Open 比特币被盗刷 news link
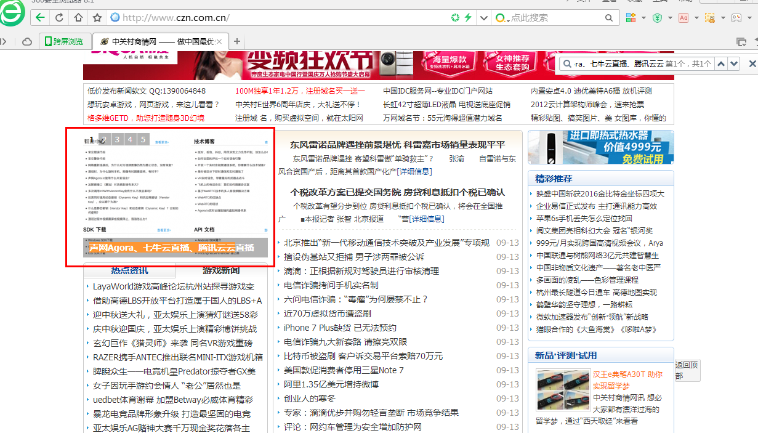The image size is (758, 433). click(363, 356)
